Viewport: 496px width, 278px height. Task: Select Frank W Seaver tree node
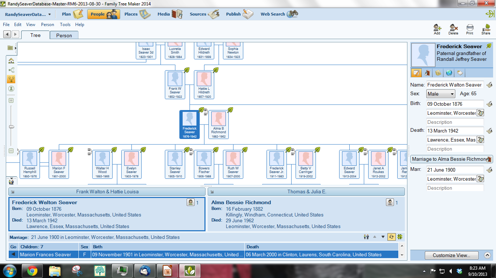pyautogui.click(x=175, y=85)
